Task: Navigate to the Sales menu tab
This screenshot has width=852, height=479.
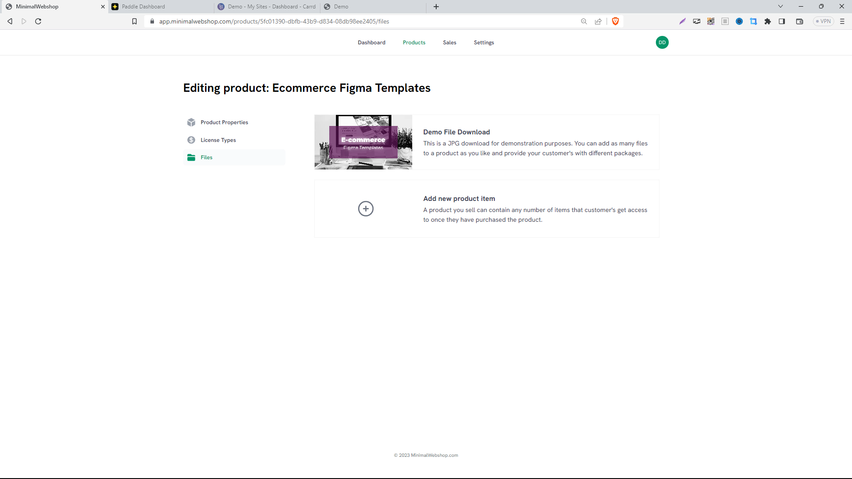Action: click(x=450, y=42)
